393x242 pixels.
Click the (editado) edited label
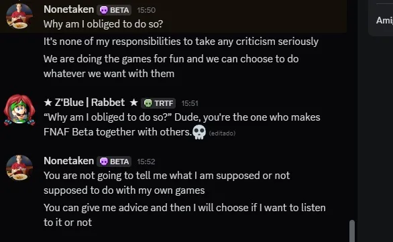(x=222, y=133)
